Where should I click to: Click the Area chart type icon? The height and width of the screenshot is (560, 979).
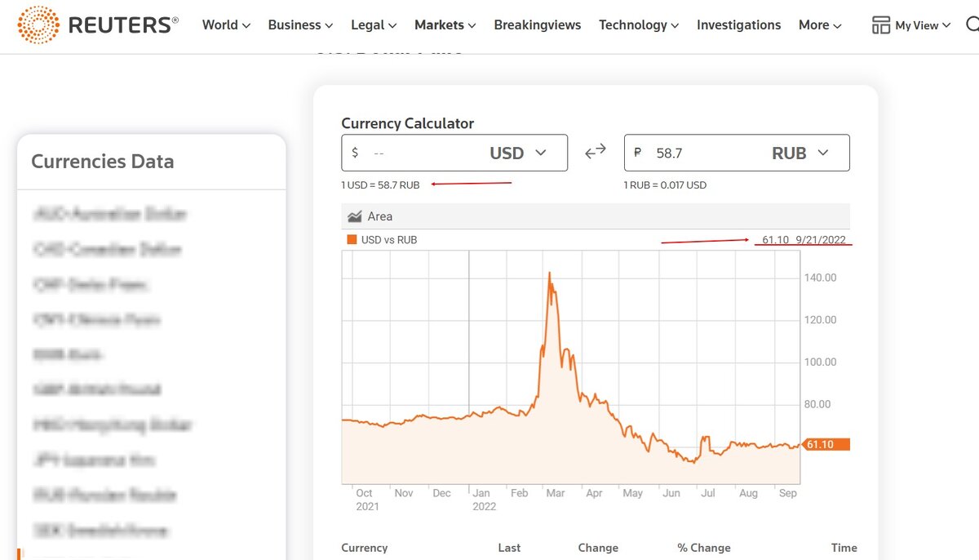coord(355,216)
